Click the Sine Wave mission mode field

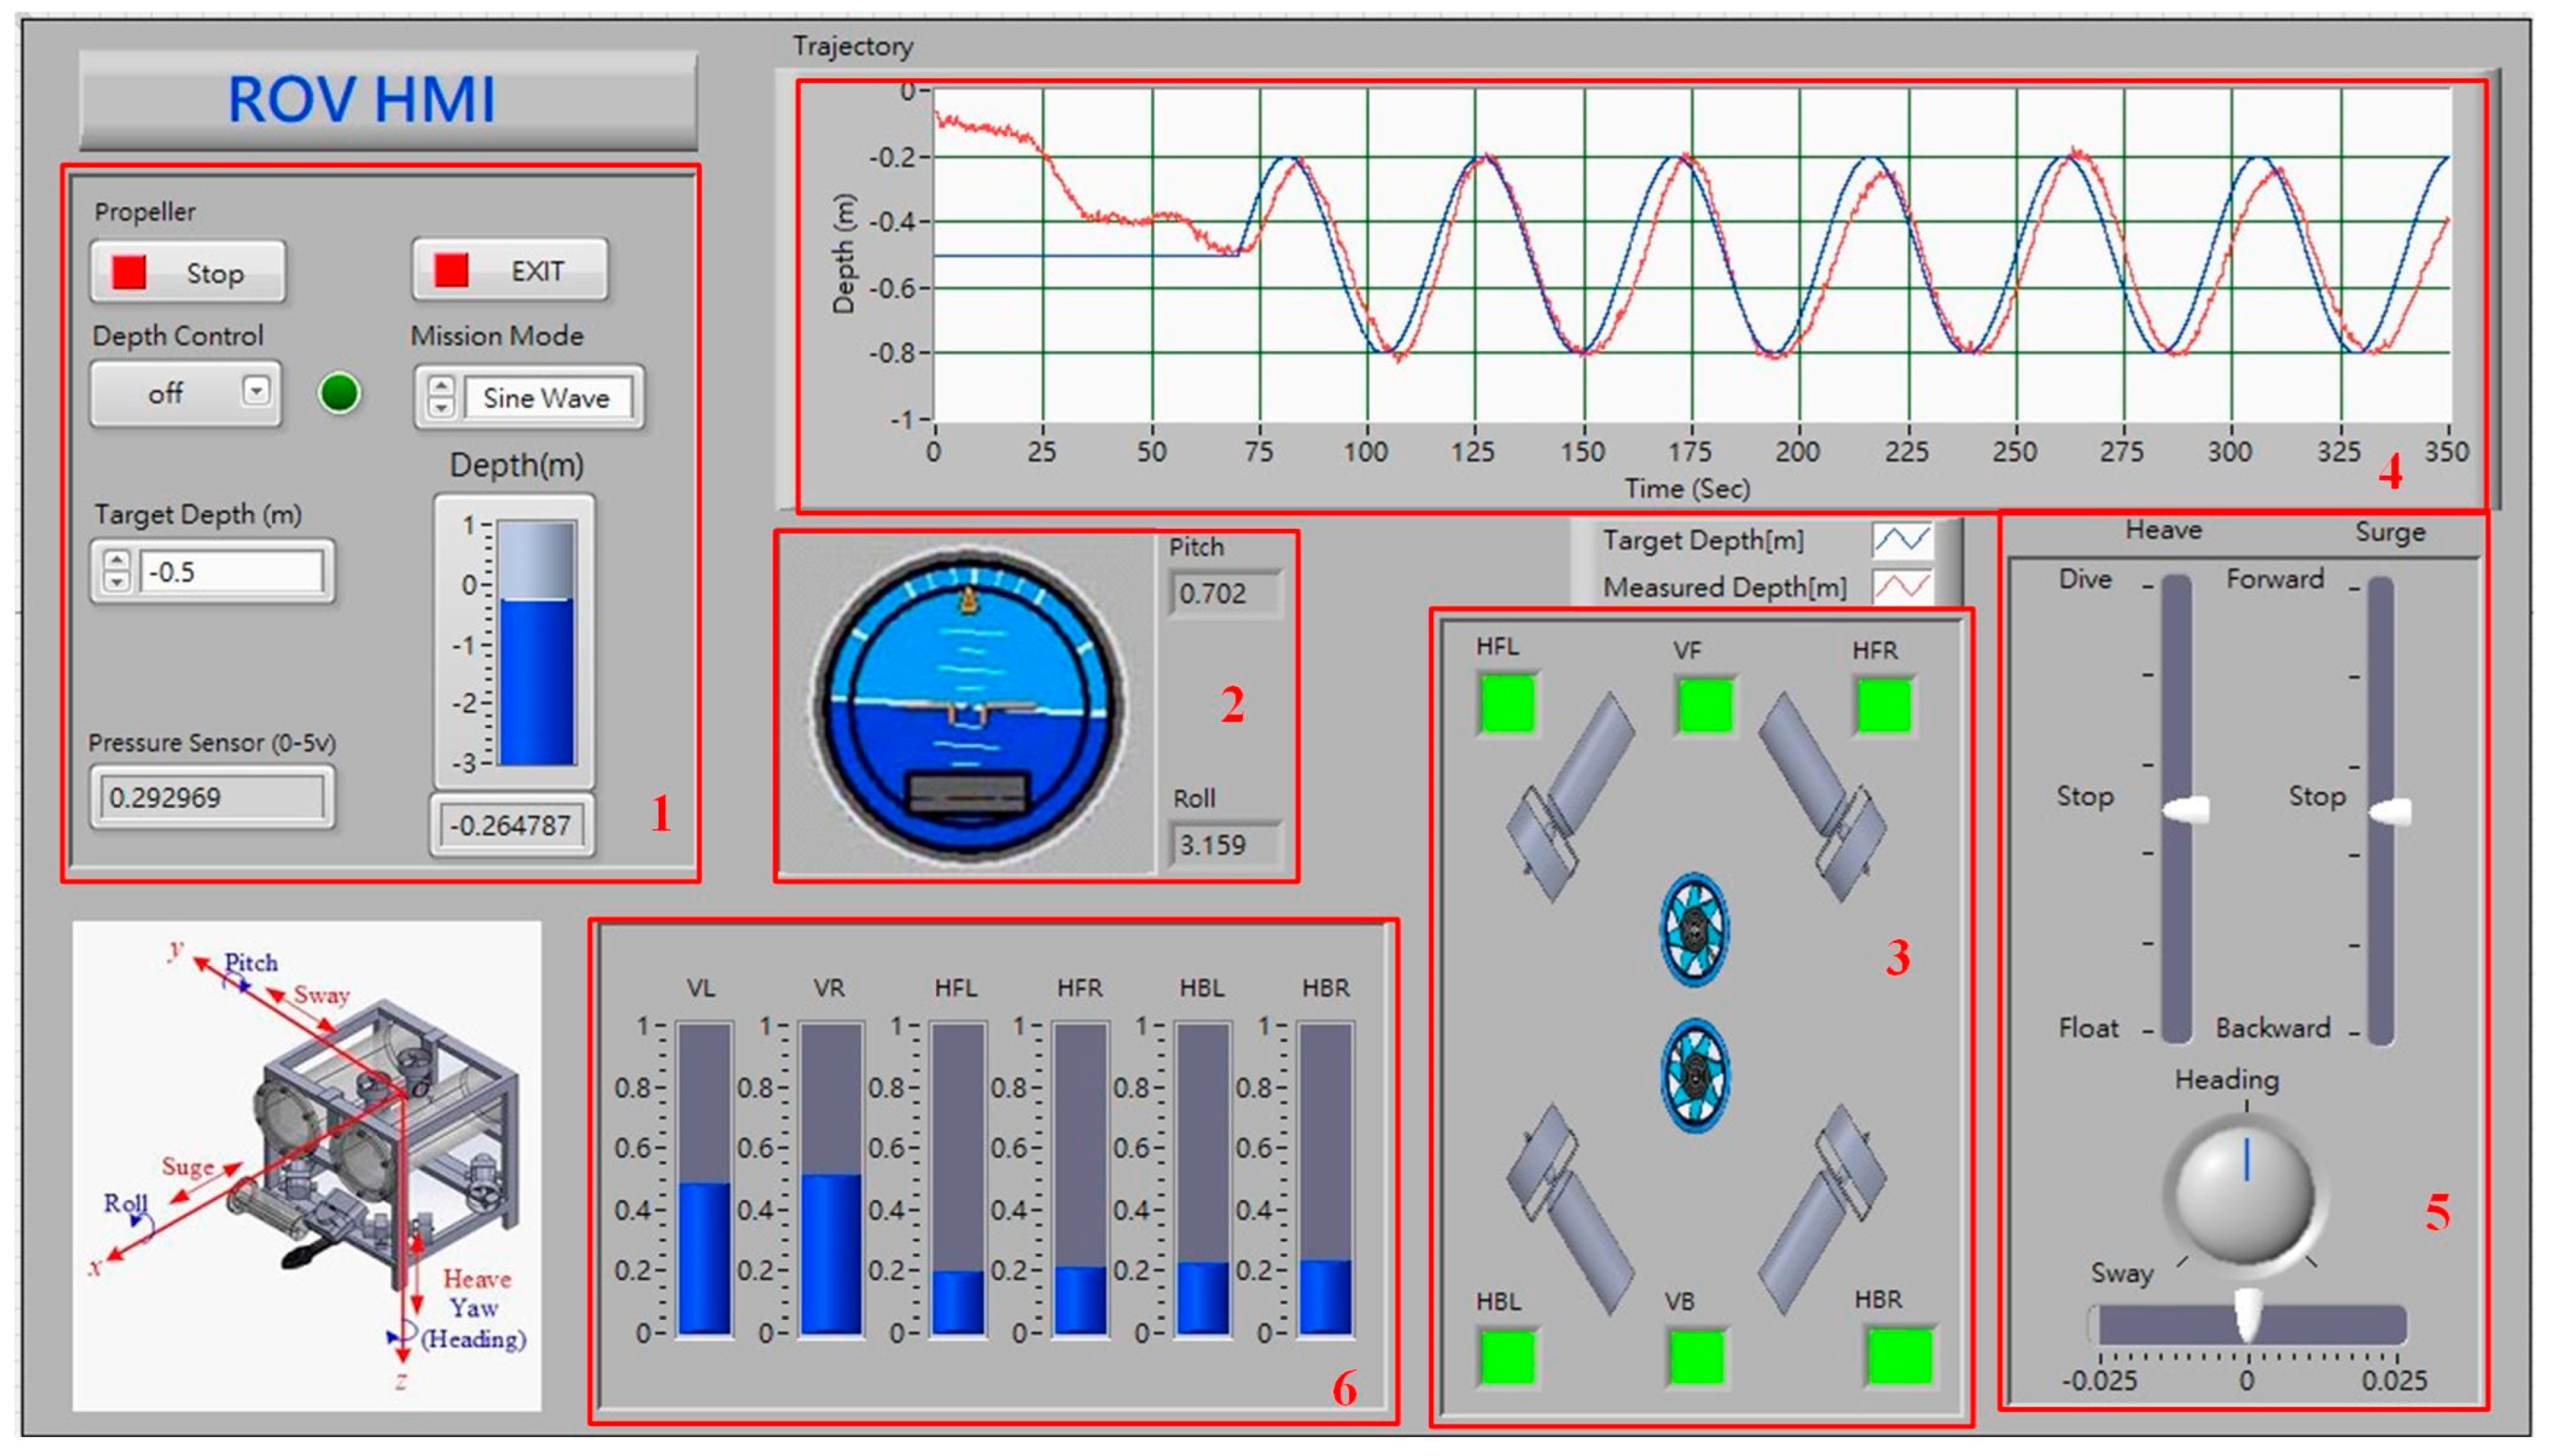click(547, 399)
